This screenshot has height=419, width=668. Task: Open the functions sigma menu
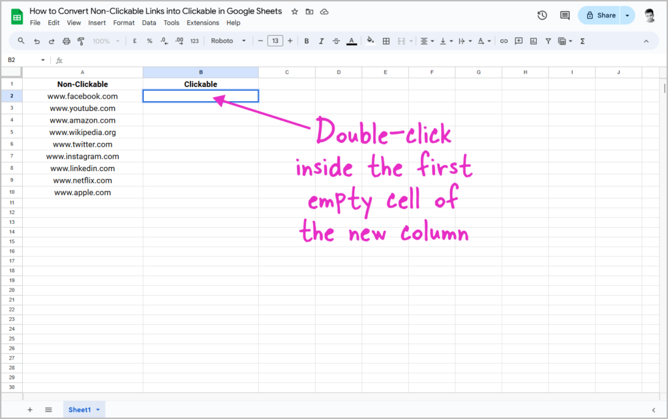(583, 41)
